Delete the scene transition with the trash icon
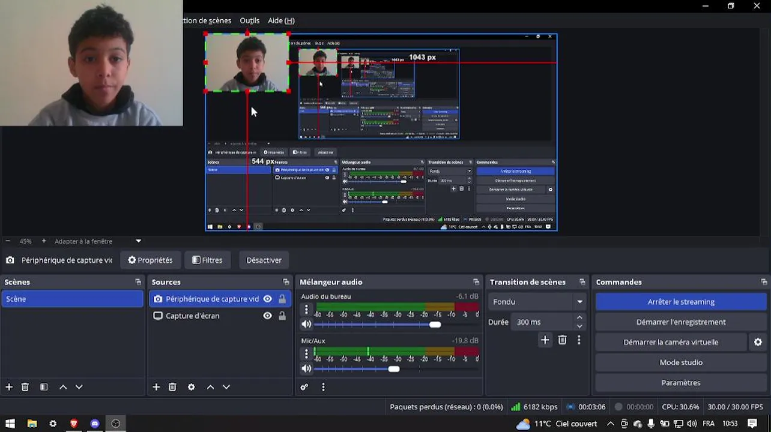The image size is (771, 432). [x=562, y=340]
